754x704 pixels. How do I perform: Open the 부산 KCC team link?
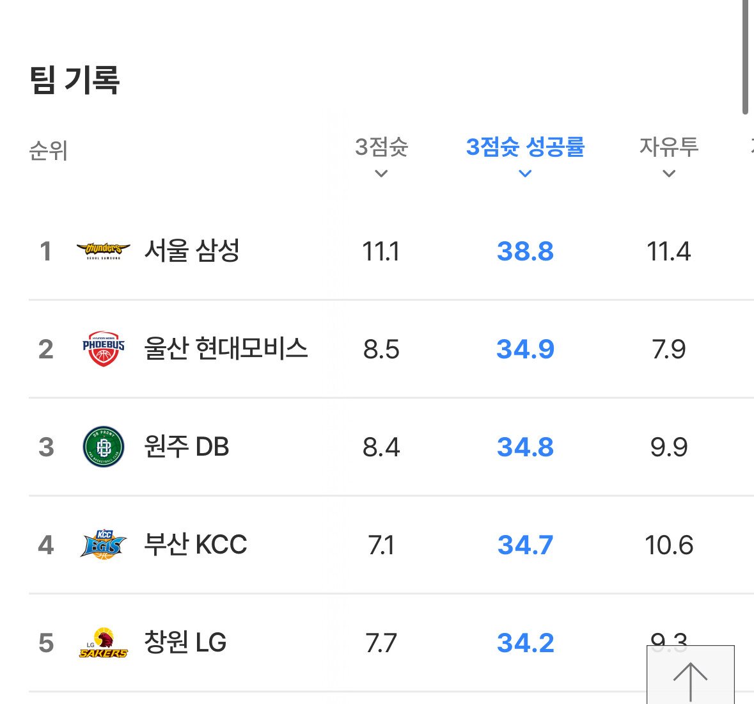click(196, 545)
